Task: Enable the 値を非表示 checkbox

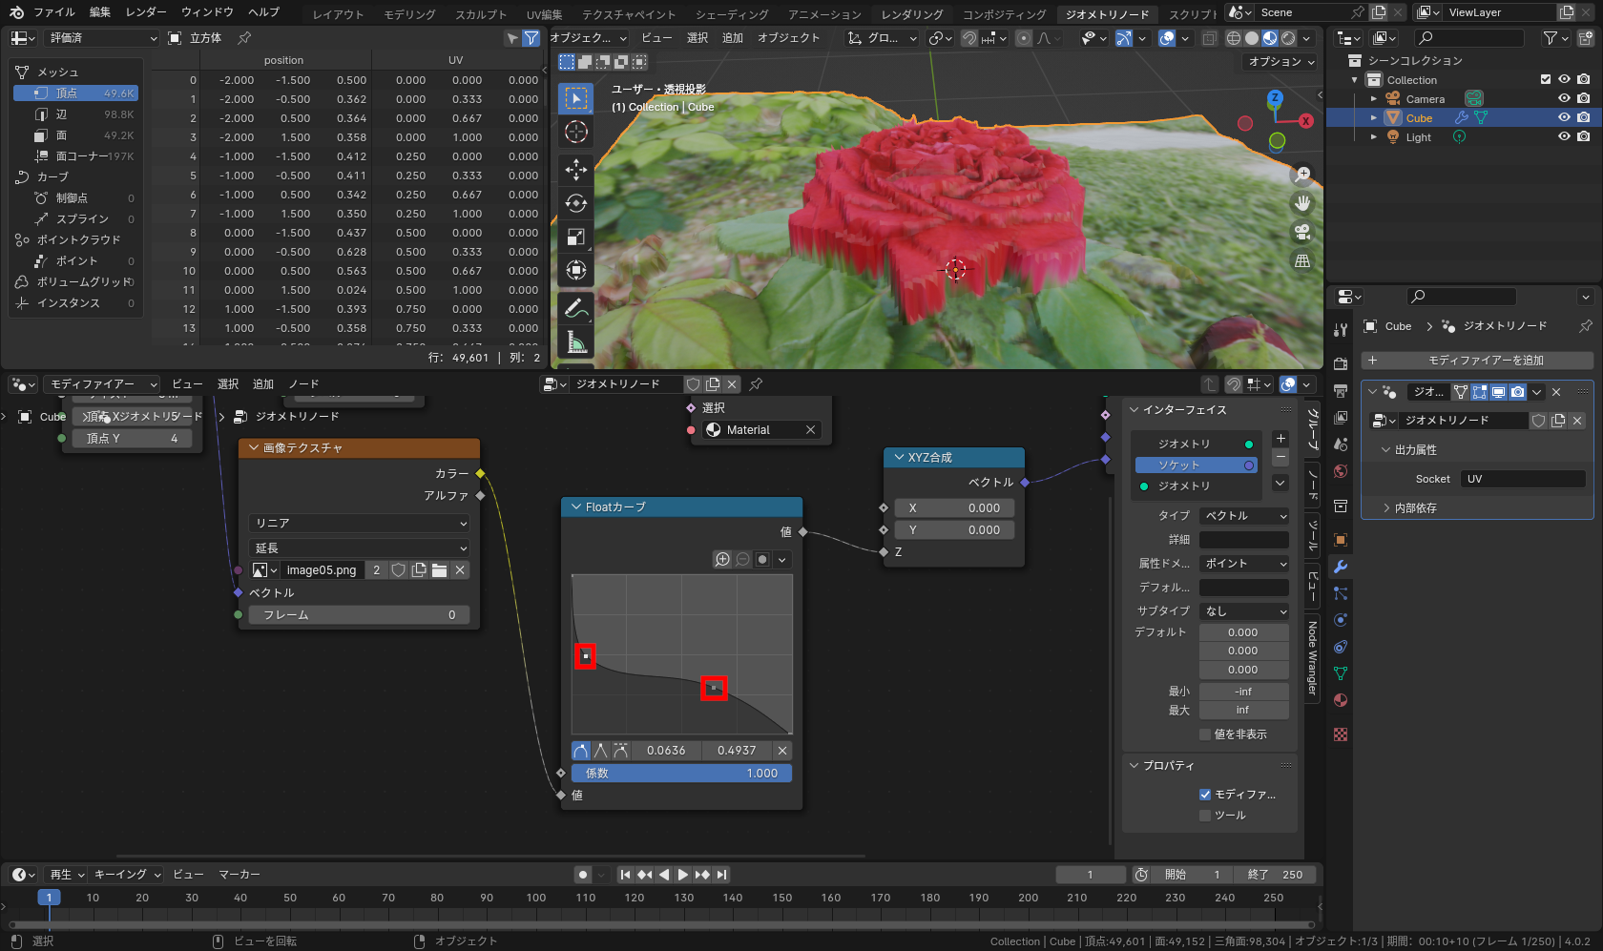Action: [1205, 734]
